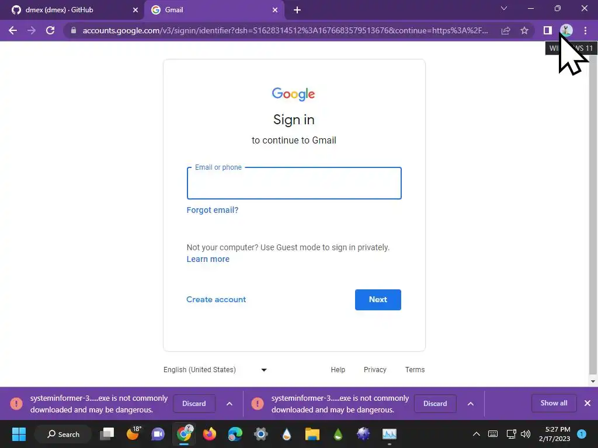Click the share page icon in address bar
This screenshot has width=598, height=448.
point(506,30)
